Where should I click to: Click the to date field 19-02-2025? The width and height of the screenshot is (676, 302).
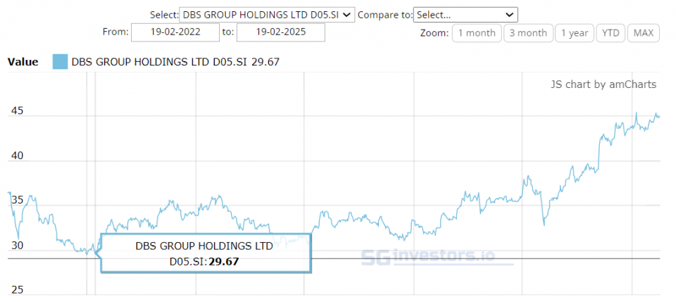tap(281, 32)
